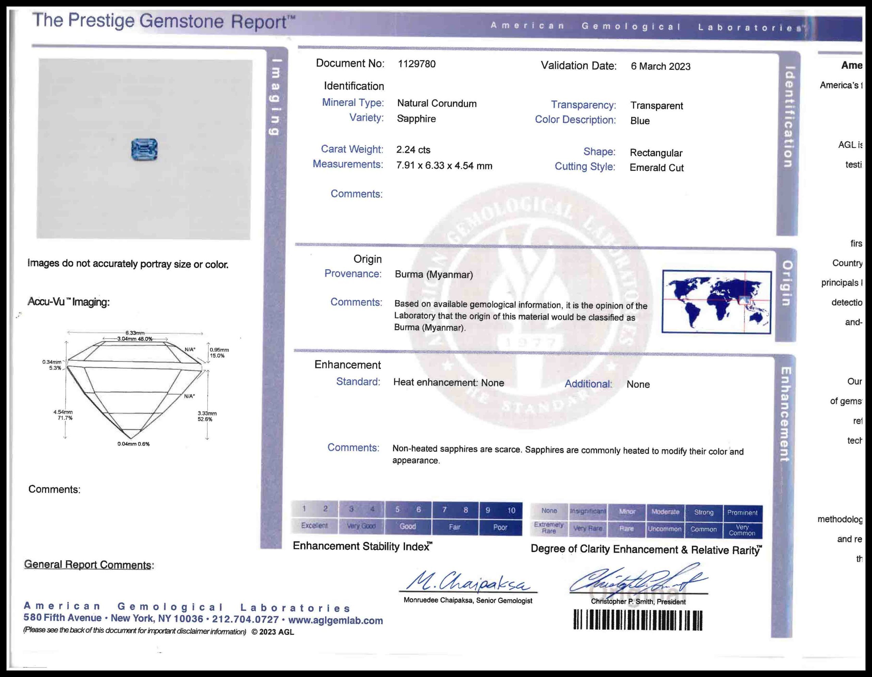Select crown height 0.95mm 15.0% in diagram
Viewport: 872px width, 677px height.
tap(219, 353)
